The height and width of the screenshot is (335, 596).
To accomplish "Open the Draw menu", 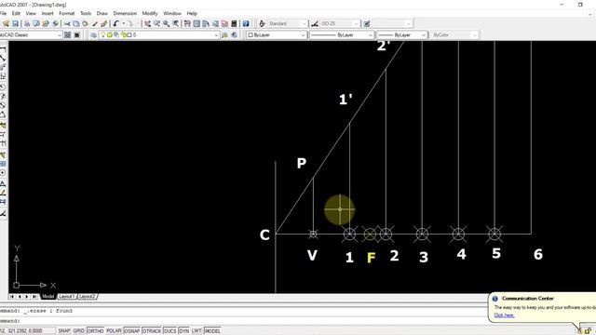I will point(102,13).
